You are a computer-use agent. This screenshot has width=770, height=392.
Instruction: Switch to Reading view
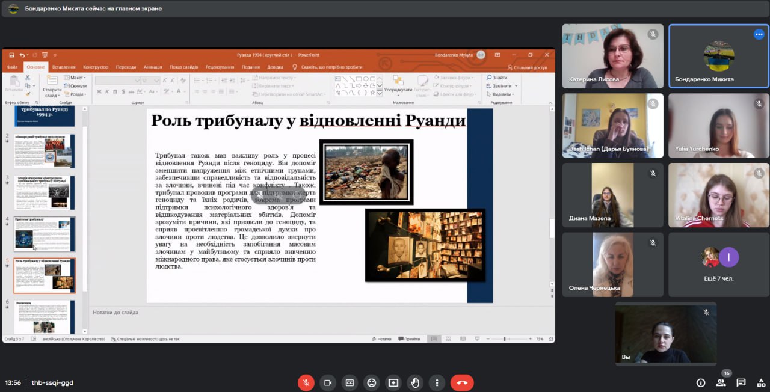461,339
